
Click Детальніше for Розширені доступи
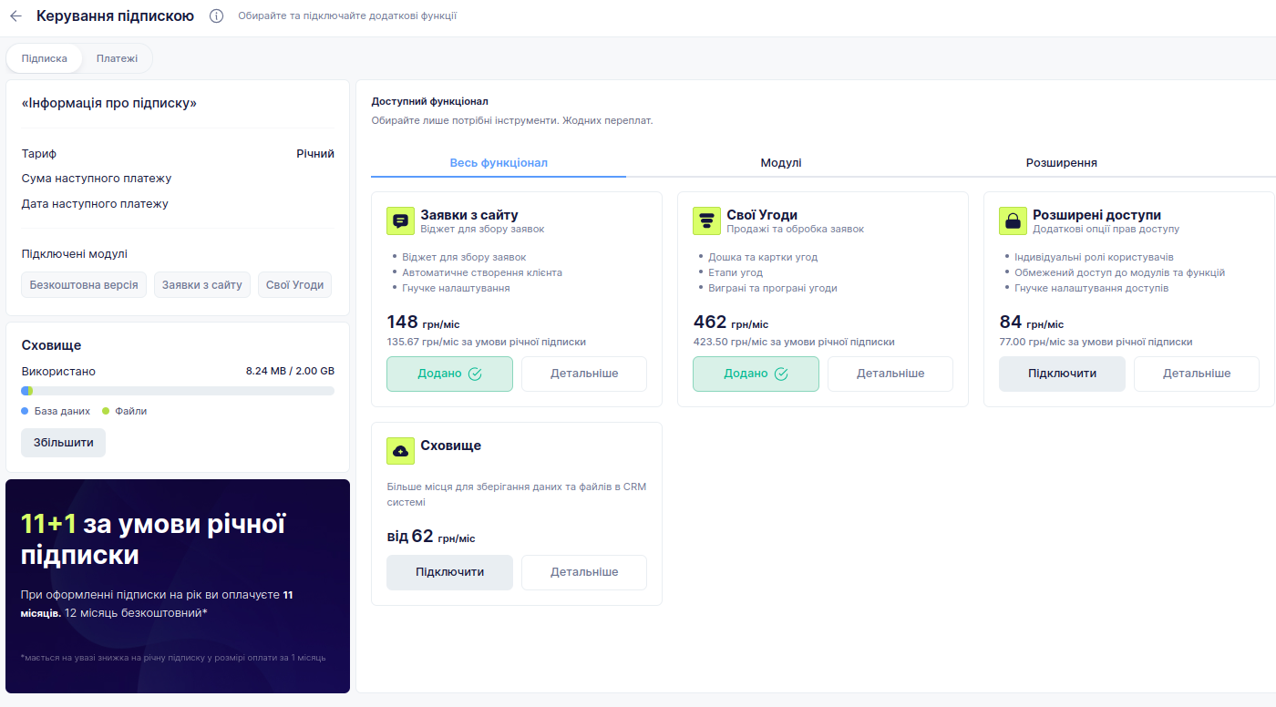tap(1197, 374)
